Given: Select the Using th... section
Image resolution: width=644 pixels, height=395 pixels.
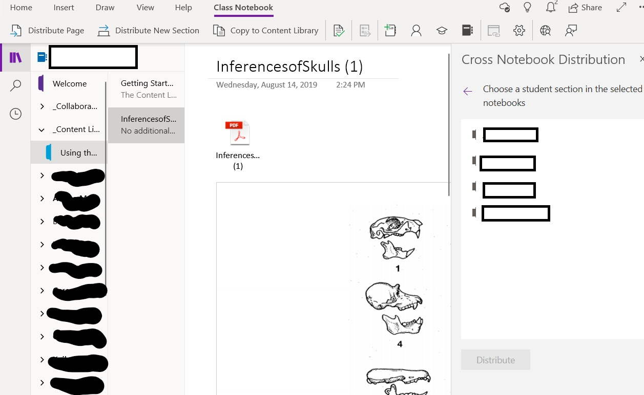Looking at the screenshot, I should (68, 152).
